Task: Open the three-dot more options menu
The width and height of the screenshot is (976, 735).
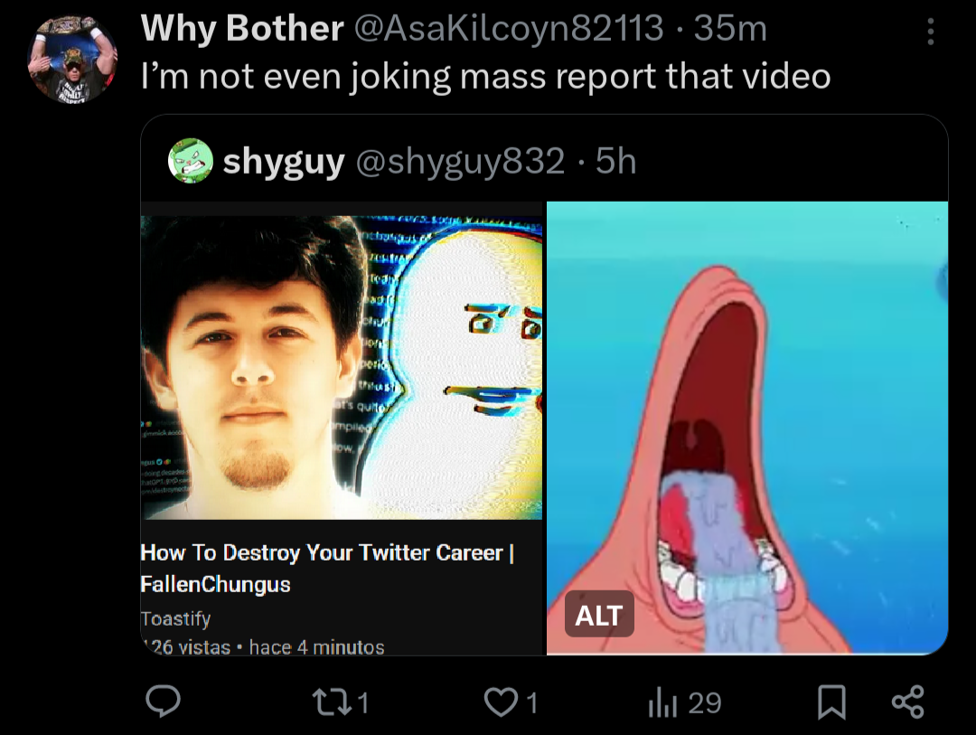Action: tap(930, 31)
